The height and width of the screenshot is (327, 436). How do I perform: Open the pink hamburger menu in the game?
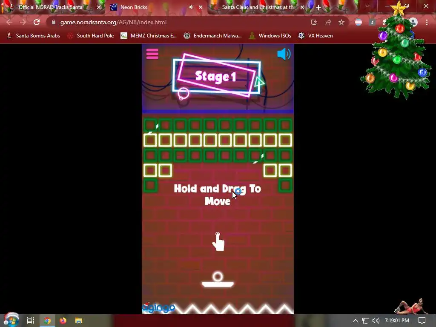(152, 54)
